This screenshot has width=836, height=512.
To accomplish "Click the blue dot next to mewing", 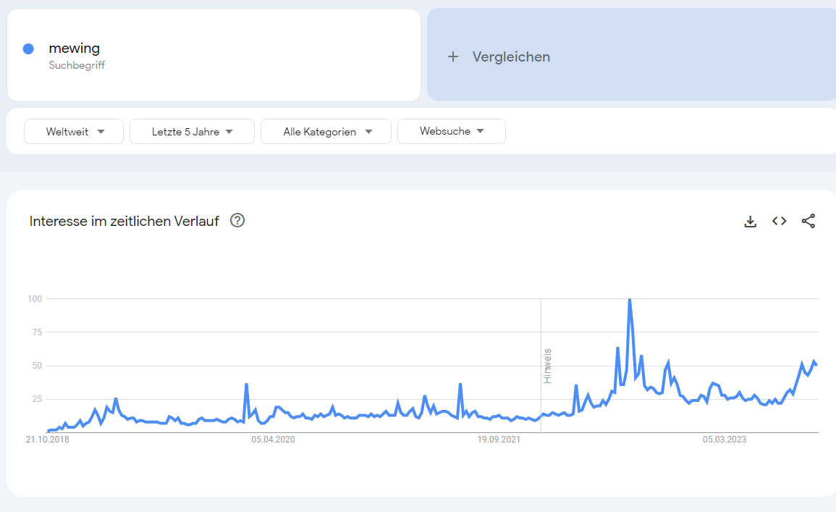I will [28, 49].
